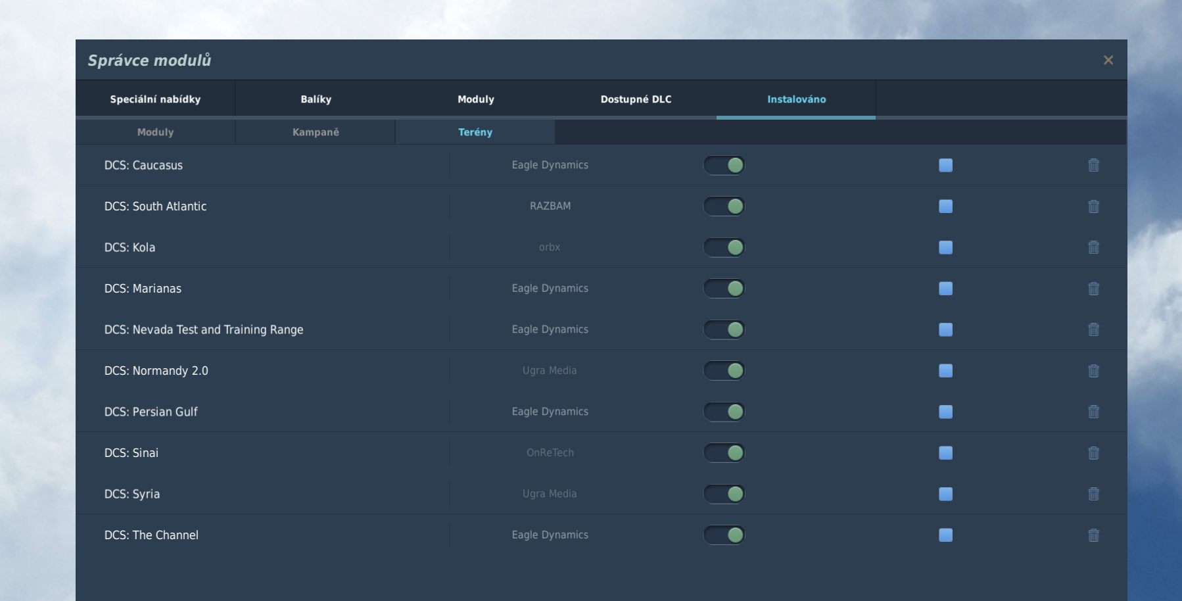
Task: Select the DCS: Kola terrain name
Action: point(130,247)
